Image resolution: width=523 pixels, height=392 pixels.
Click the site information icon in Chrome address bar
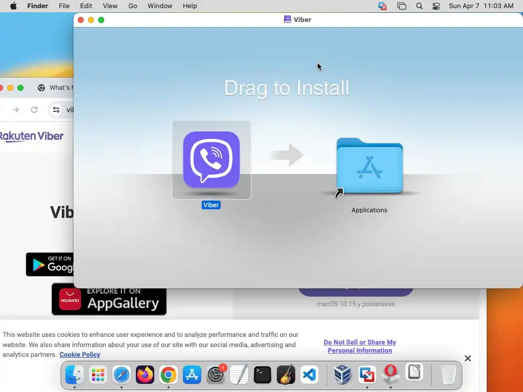click(x=56, y=110)
